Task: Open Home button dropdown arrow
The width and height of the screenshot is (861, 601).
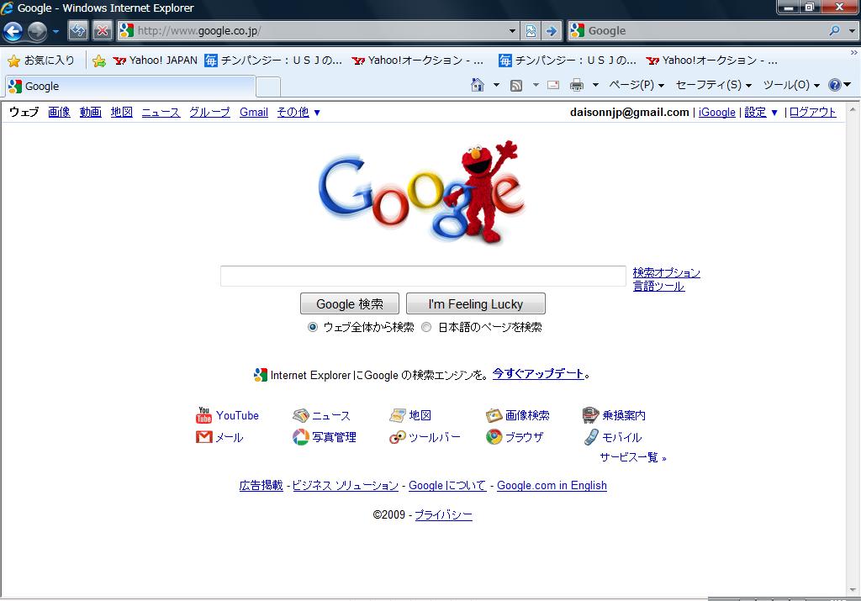Action: click(x=496, y=85)
